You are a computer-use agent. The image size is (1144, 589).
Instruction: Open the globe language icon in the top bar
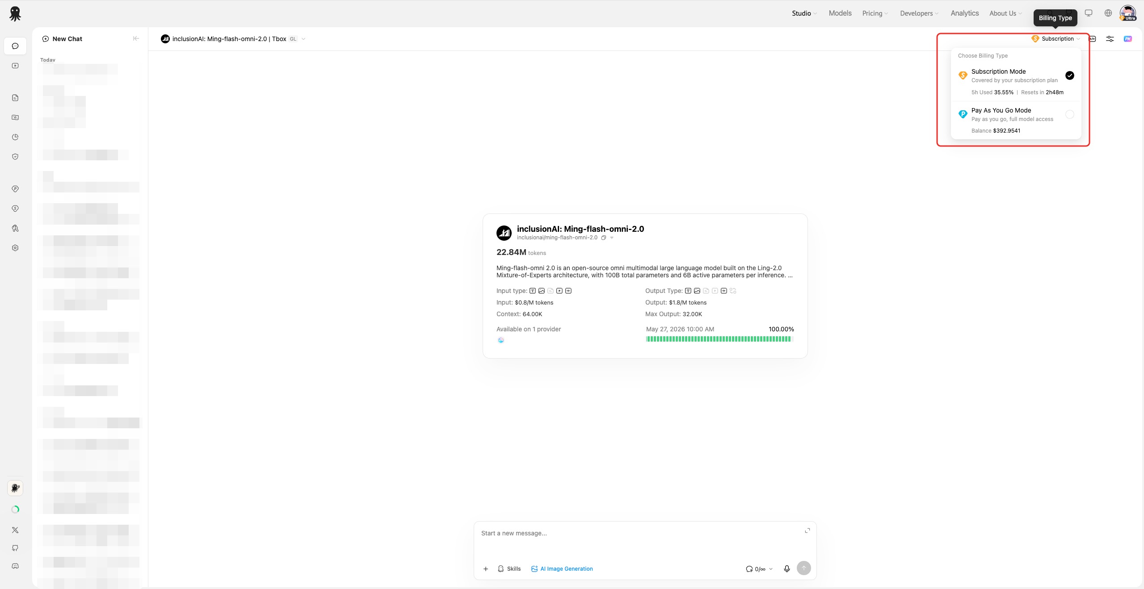pos(1108,13)
